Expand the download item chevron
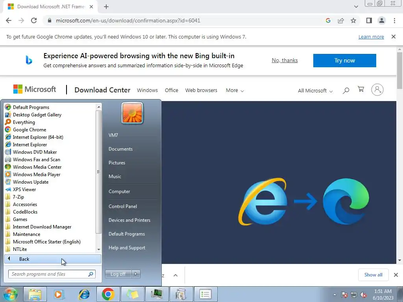The height and width of the screenshot is (302, 403). click(x=176, y=275)
